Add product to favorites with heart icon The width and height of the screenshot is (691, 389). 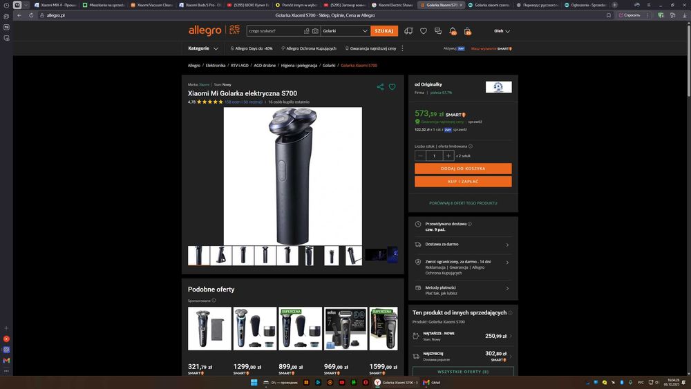tap(392, 87)
